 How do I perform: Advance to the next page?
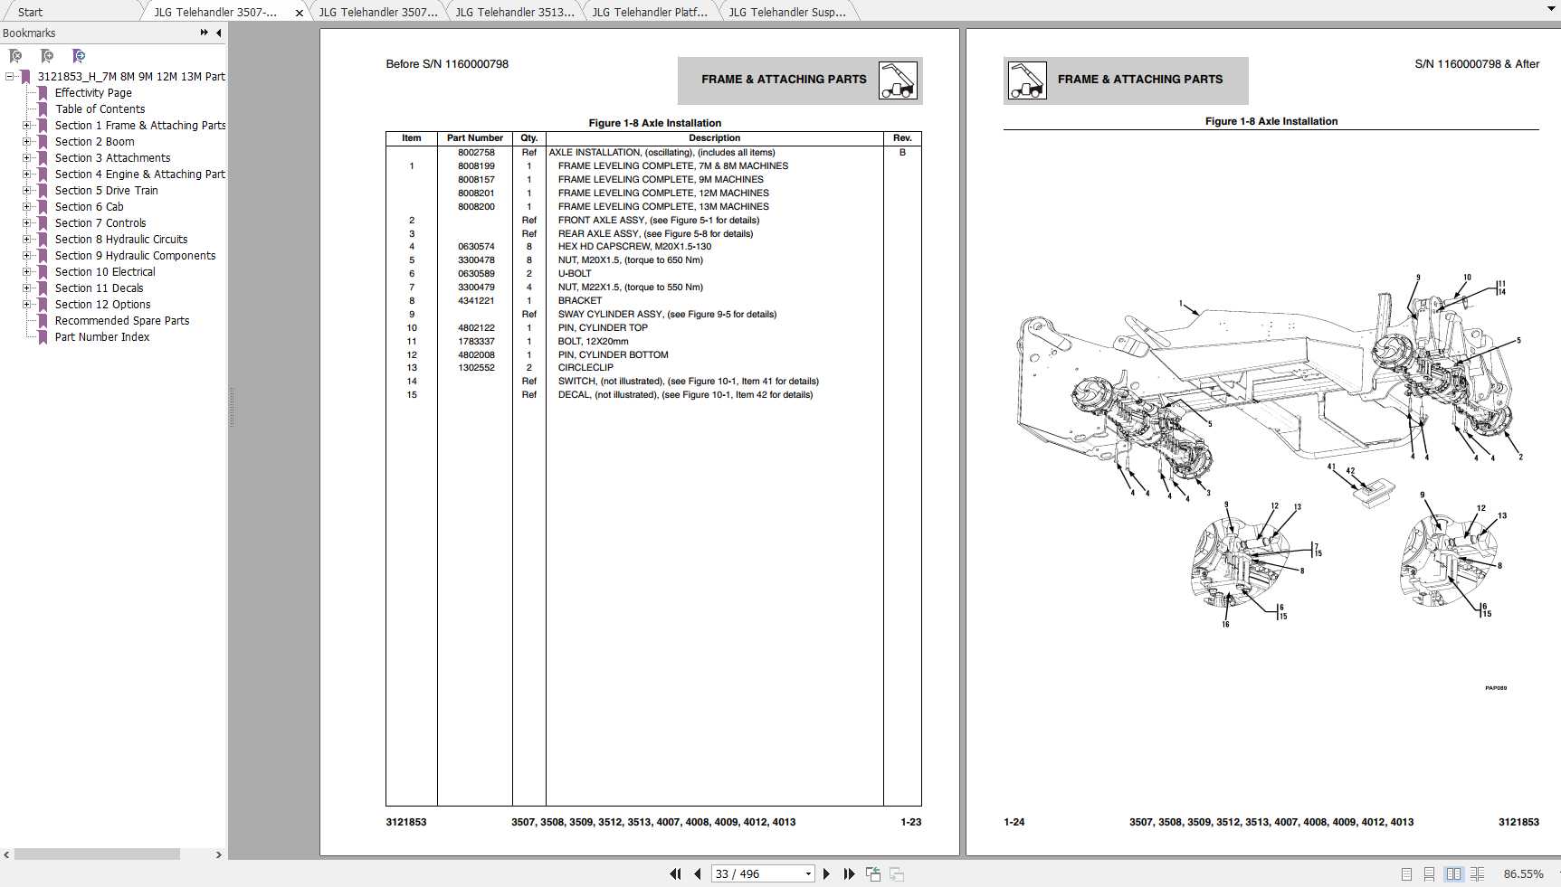click(x=826, y=873)
